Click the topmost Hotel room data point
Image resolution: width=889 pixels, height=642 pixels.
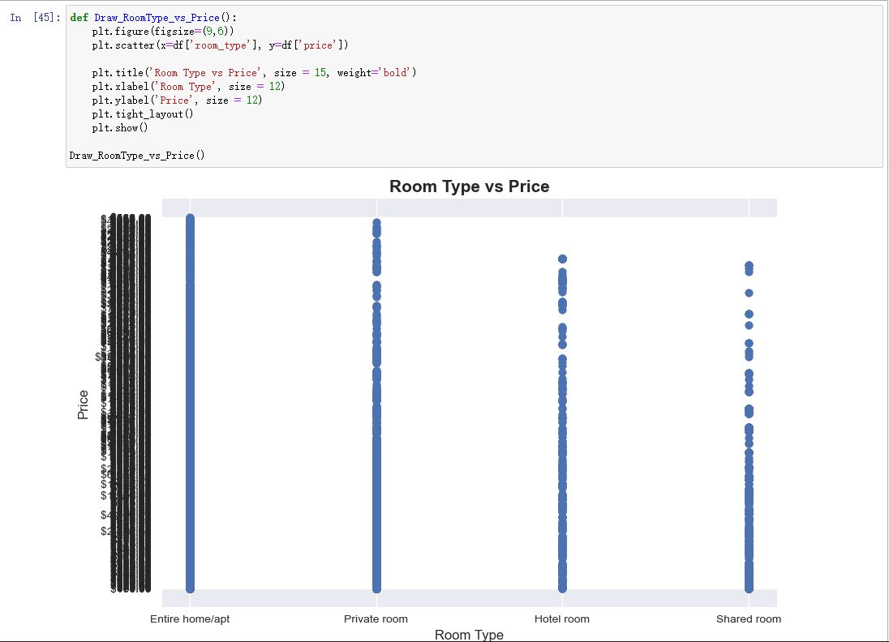pyautogui.click(x=562, y=259)
